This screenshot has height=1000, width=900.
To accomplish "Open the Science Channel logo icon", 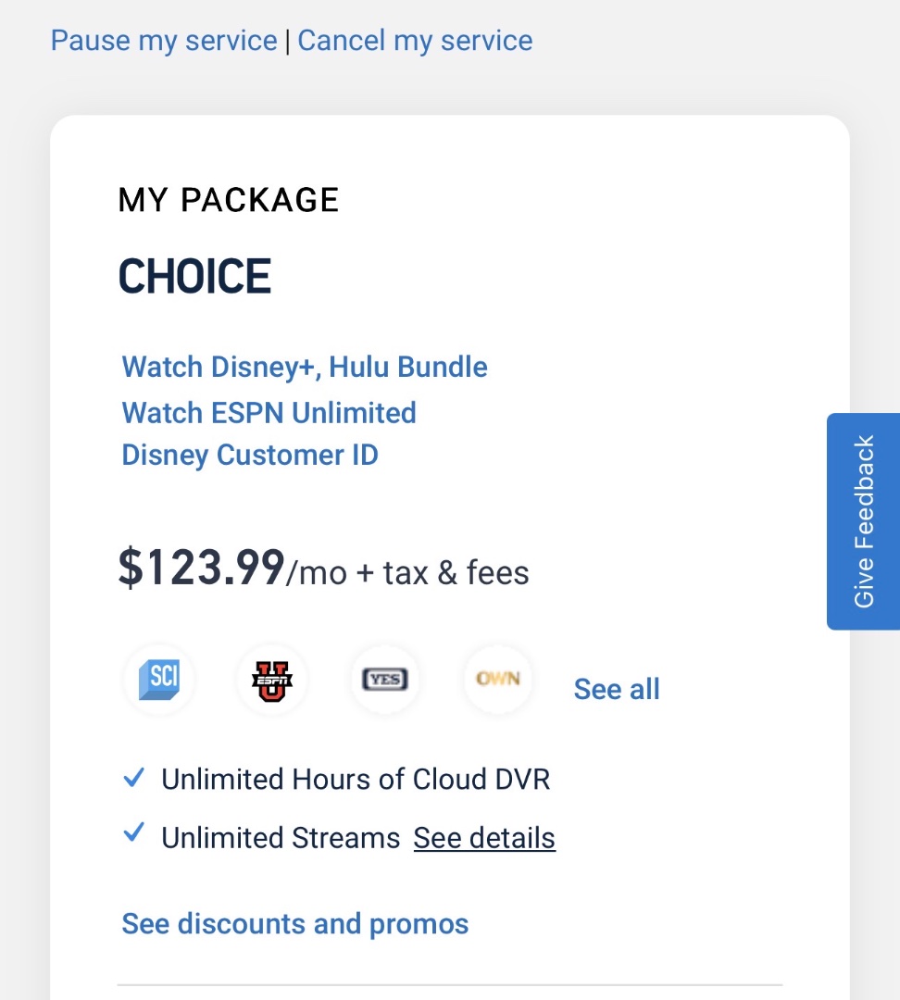I will [159, 681].
